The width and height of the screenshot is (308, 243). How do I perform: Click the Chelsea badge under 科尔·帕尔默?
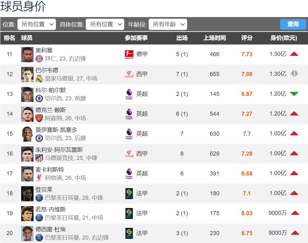point(39,98)
